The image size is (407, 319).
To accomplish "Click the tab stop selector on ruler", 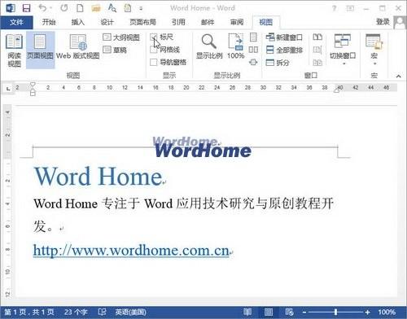I will pyautogui.click(x=8, y=89).
